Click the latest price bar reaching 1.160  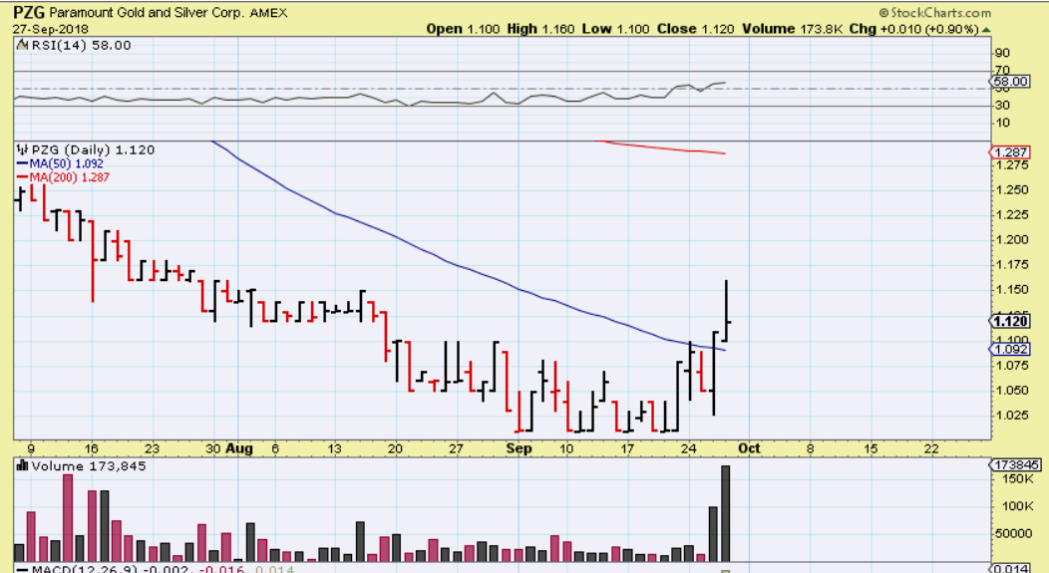727,311
